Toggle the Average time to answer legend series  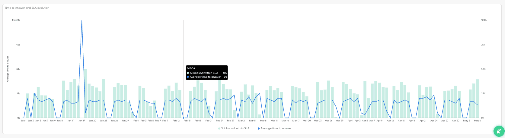tap(275, 128)
